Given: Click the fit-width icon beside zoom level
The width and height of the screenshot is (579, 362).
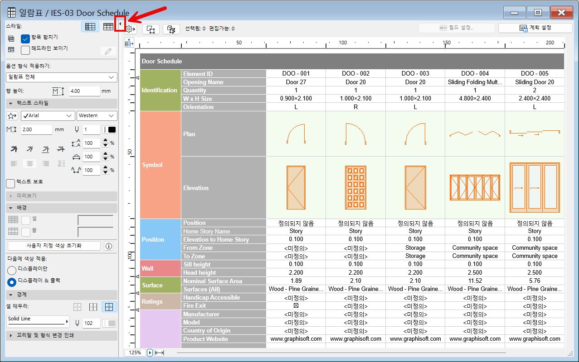Looking at the screenshot, I should click(159, 353).
